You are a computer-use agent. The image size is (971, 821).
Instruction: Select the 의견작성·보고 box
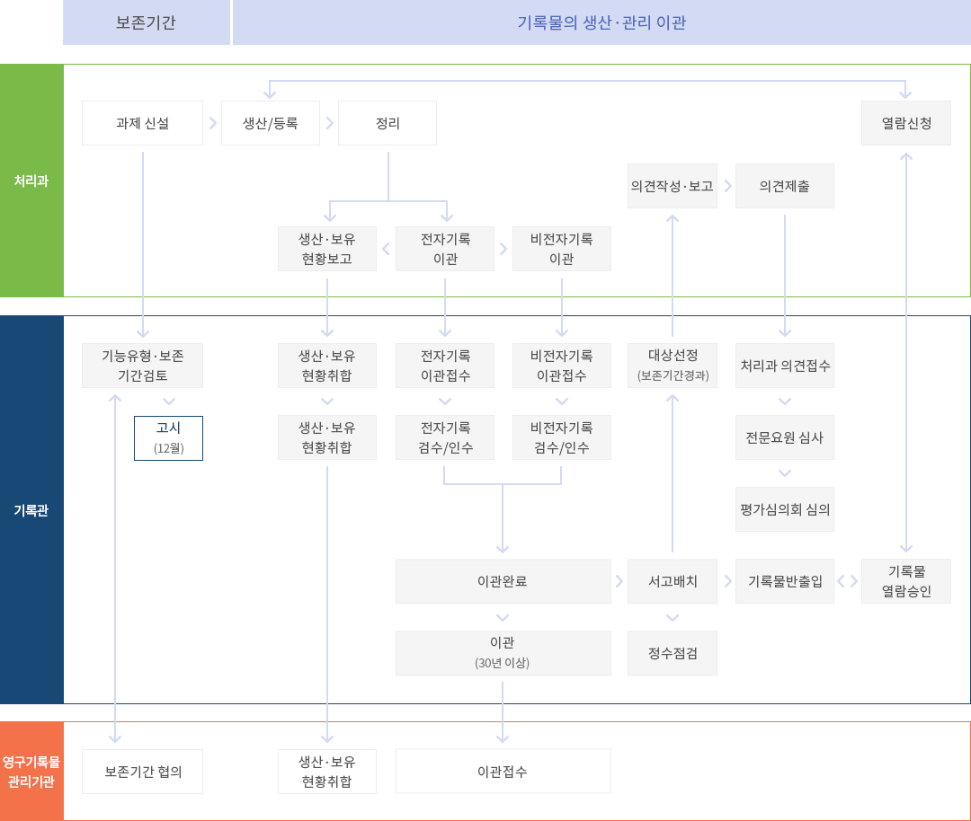coord(673,186)
